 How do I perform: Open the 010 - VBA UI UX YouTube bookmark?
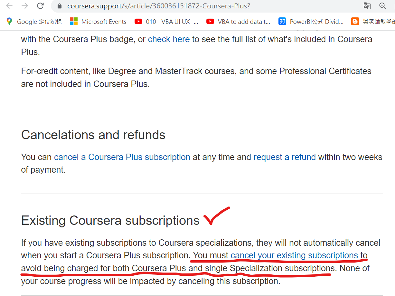(x=166, y=22)
